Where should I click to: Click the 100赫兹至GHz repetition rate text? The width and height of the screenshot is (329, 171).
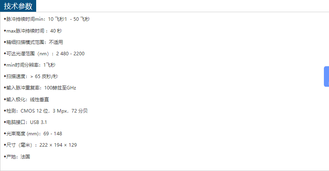click(61, 88)
